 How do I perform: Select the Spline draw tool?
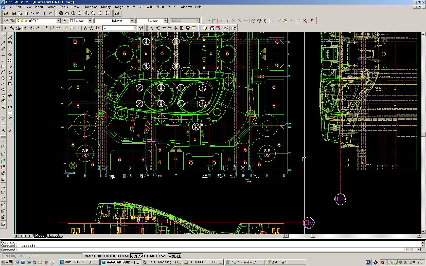click(3, 84)
